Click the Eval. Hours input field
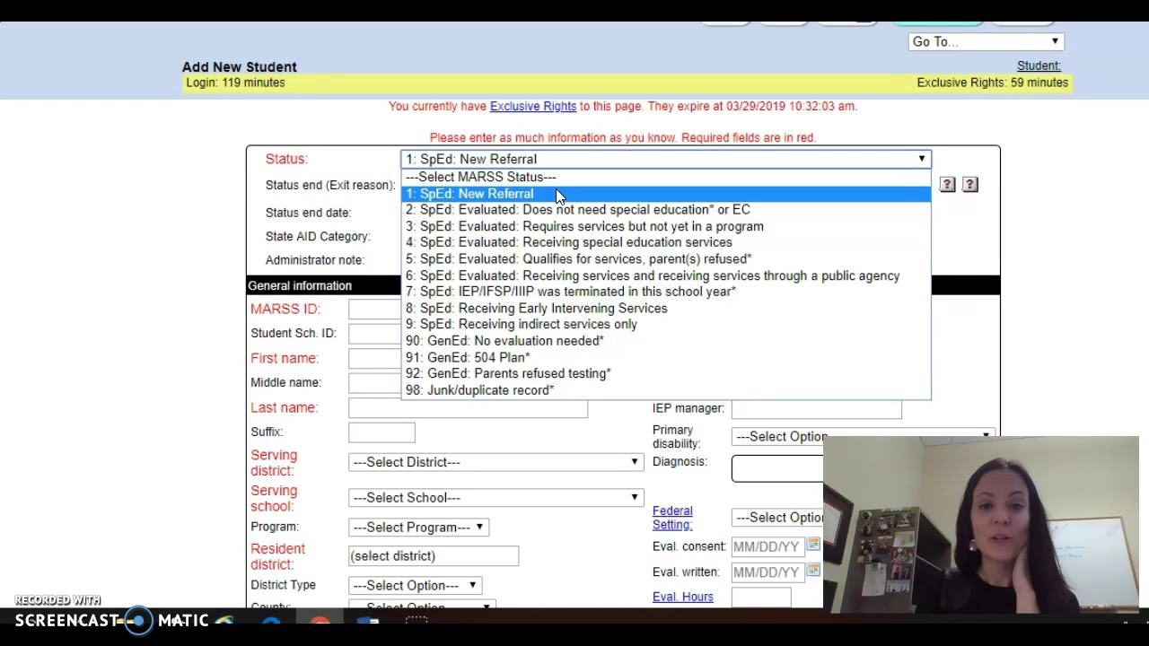This screenshot has height=646, width=1149. pos(761,598)
